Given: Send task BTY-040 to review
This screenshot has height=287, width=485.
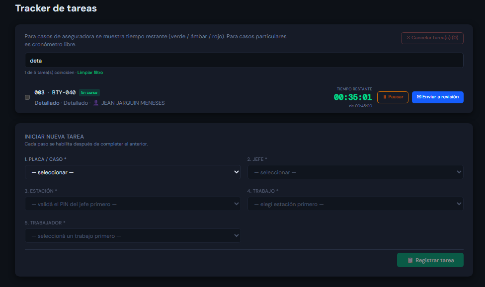Looking at the screenshot, I should pos(437,97).
